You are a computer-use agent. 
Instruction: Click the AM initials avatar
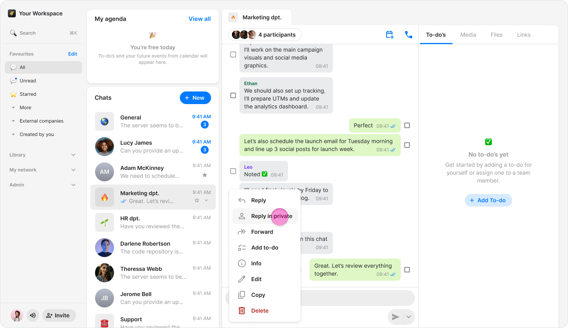click(105, 172)
